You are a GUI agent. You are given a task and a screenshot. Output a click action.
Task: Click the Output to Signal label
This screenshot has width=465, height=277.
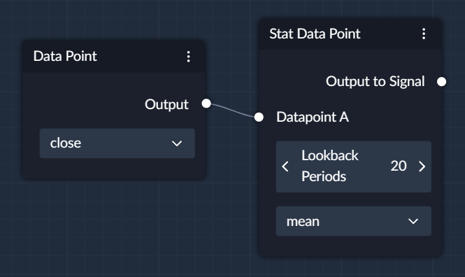coord(375,81)
